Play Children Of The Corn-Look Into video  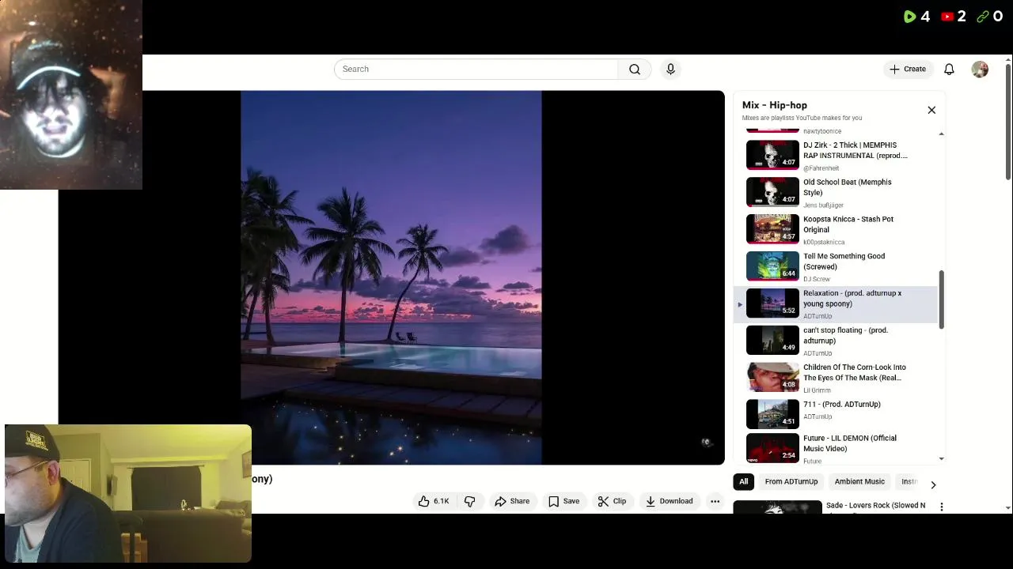837,378
